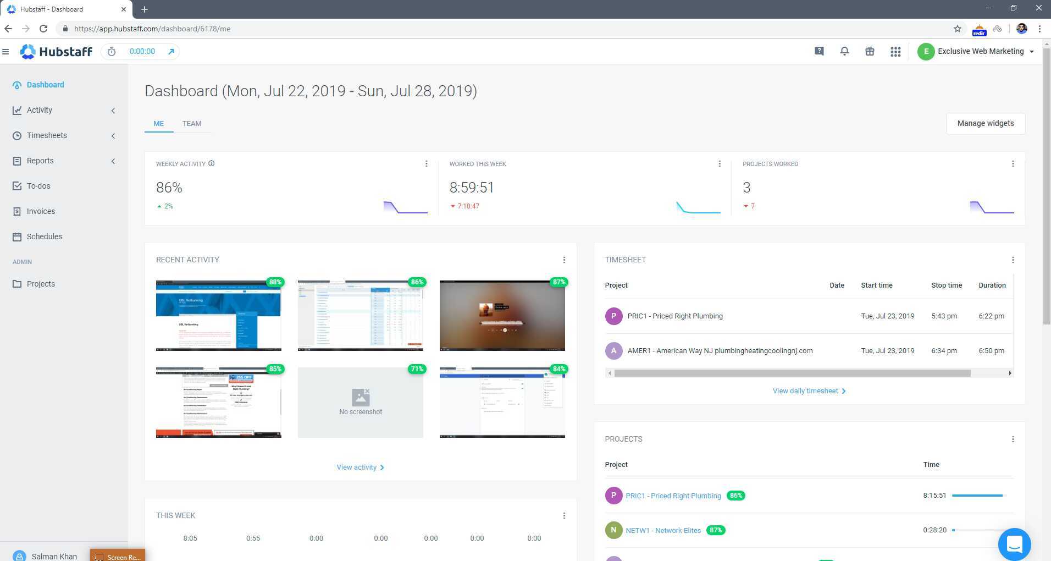Open the notifications bell
Image resolution: width=1051 pixels, height=561 pixels.
click(x=844, y=51)
